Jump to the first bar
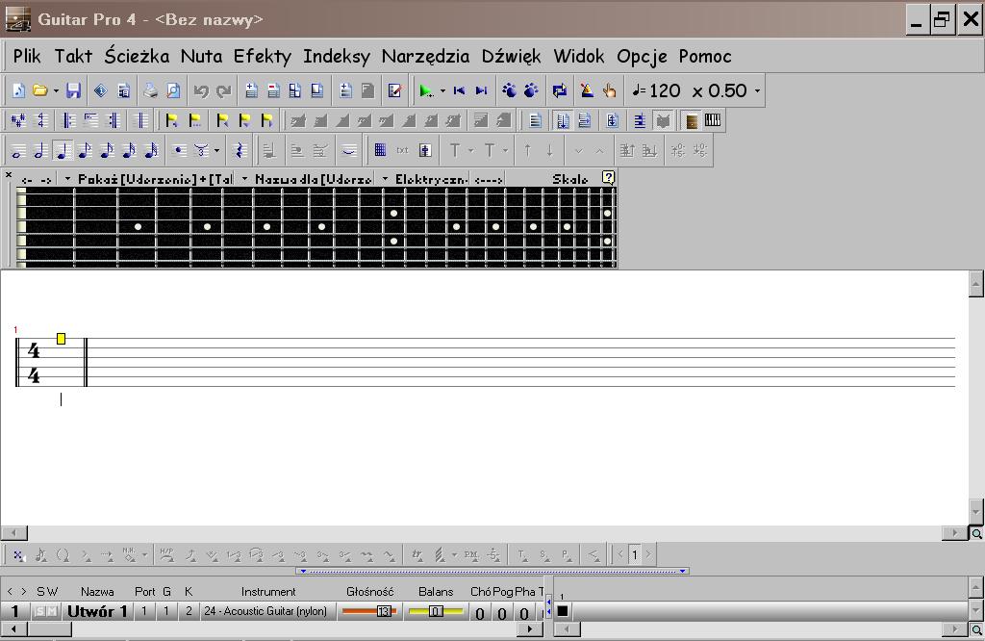Screen dimensions: 985x641 tap(459, 91)
